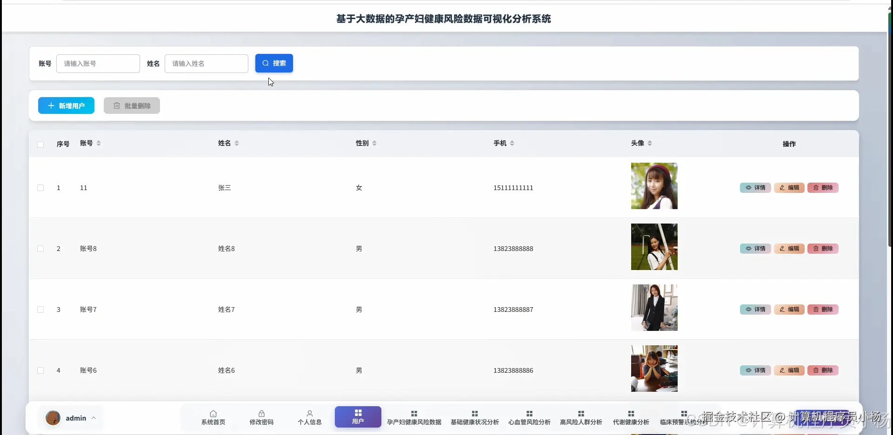Click 编辑 edit for 姓名8
The height and width of the screenshot is (435, 893).
click(x=789, y=249)
